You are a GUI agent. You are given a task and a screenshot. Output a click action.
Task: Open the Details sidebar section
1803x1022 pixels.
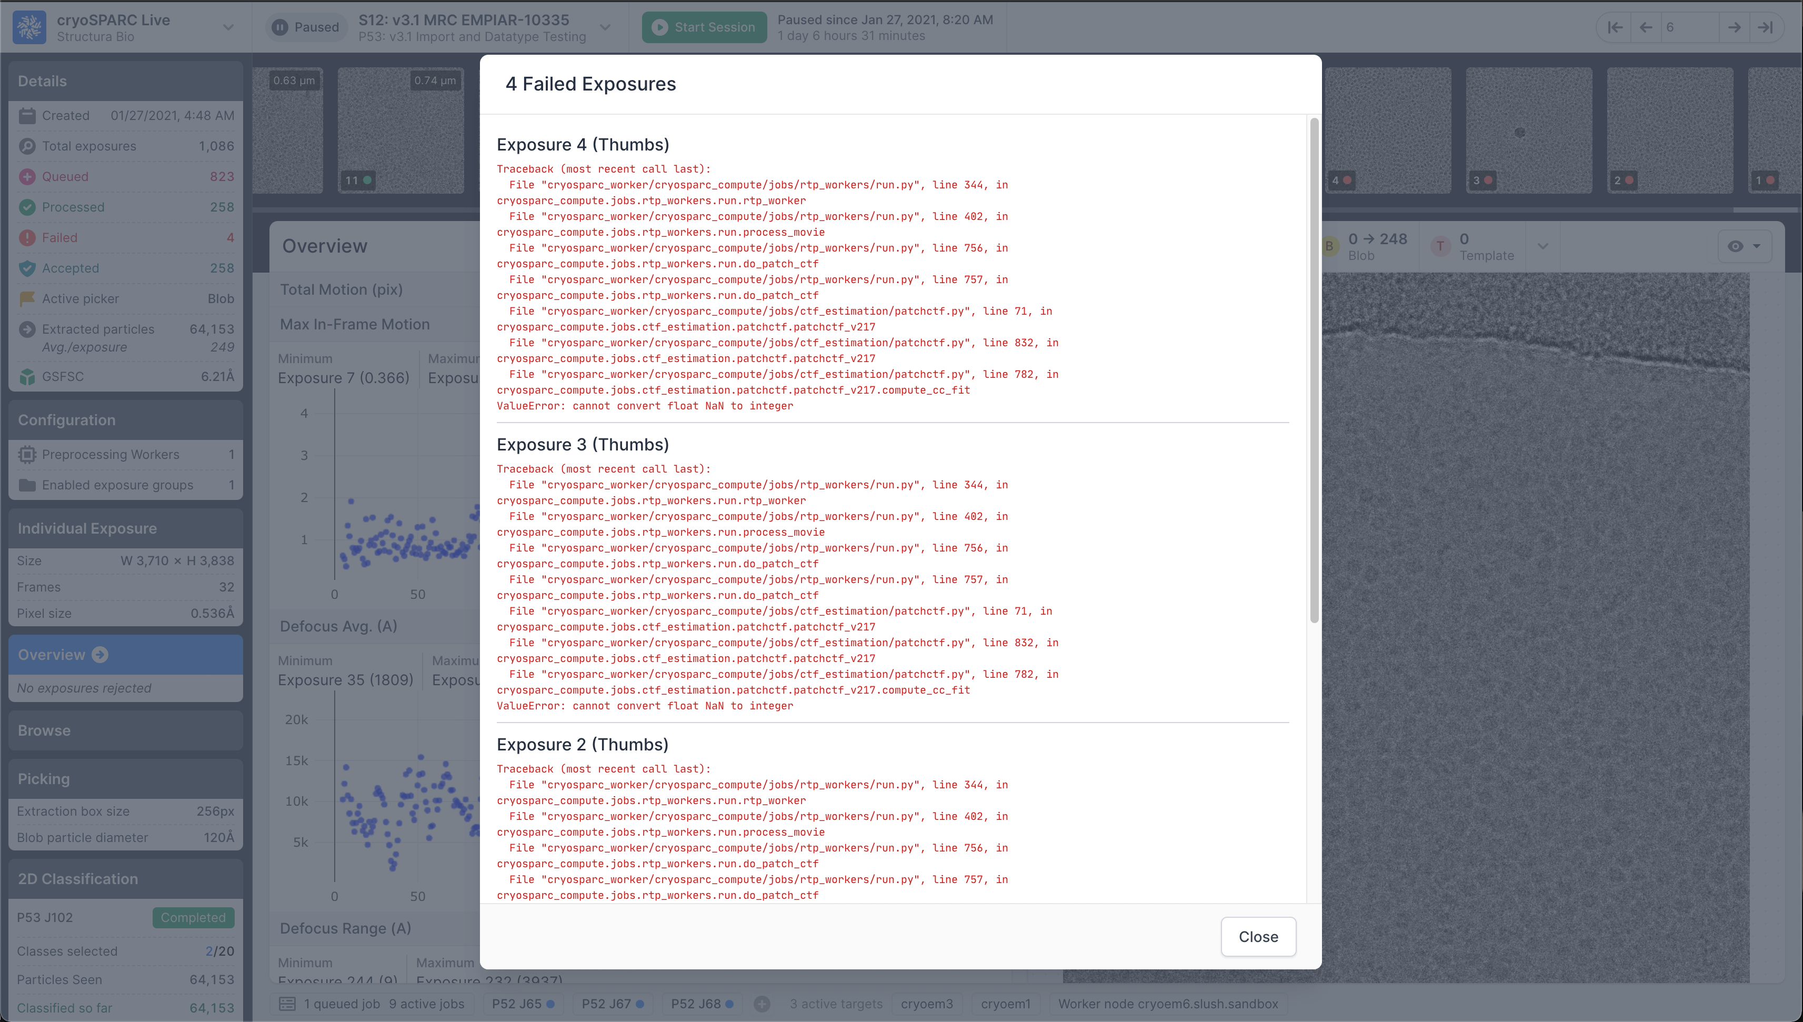pos(126,82)
